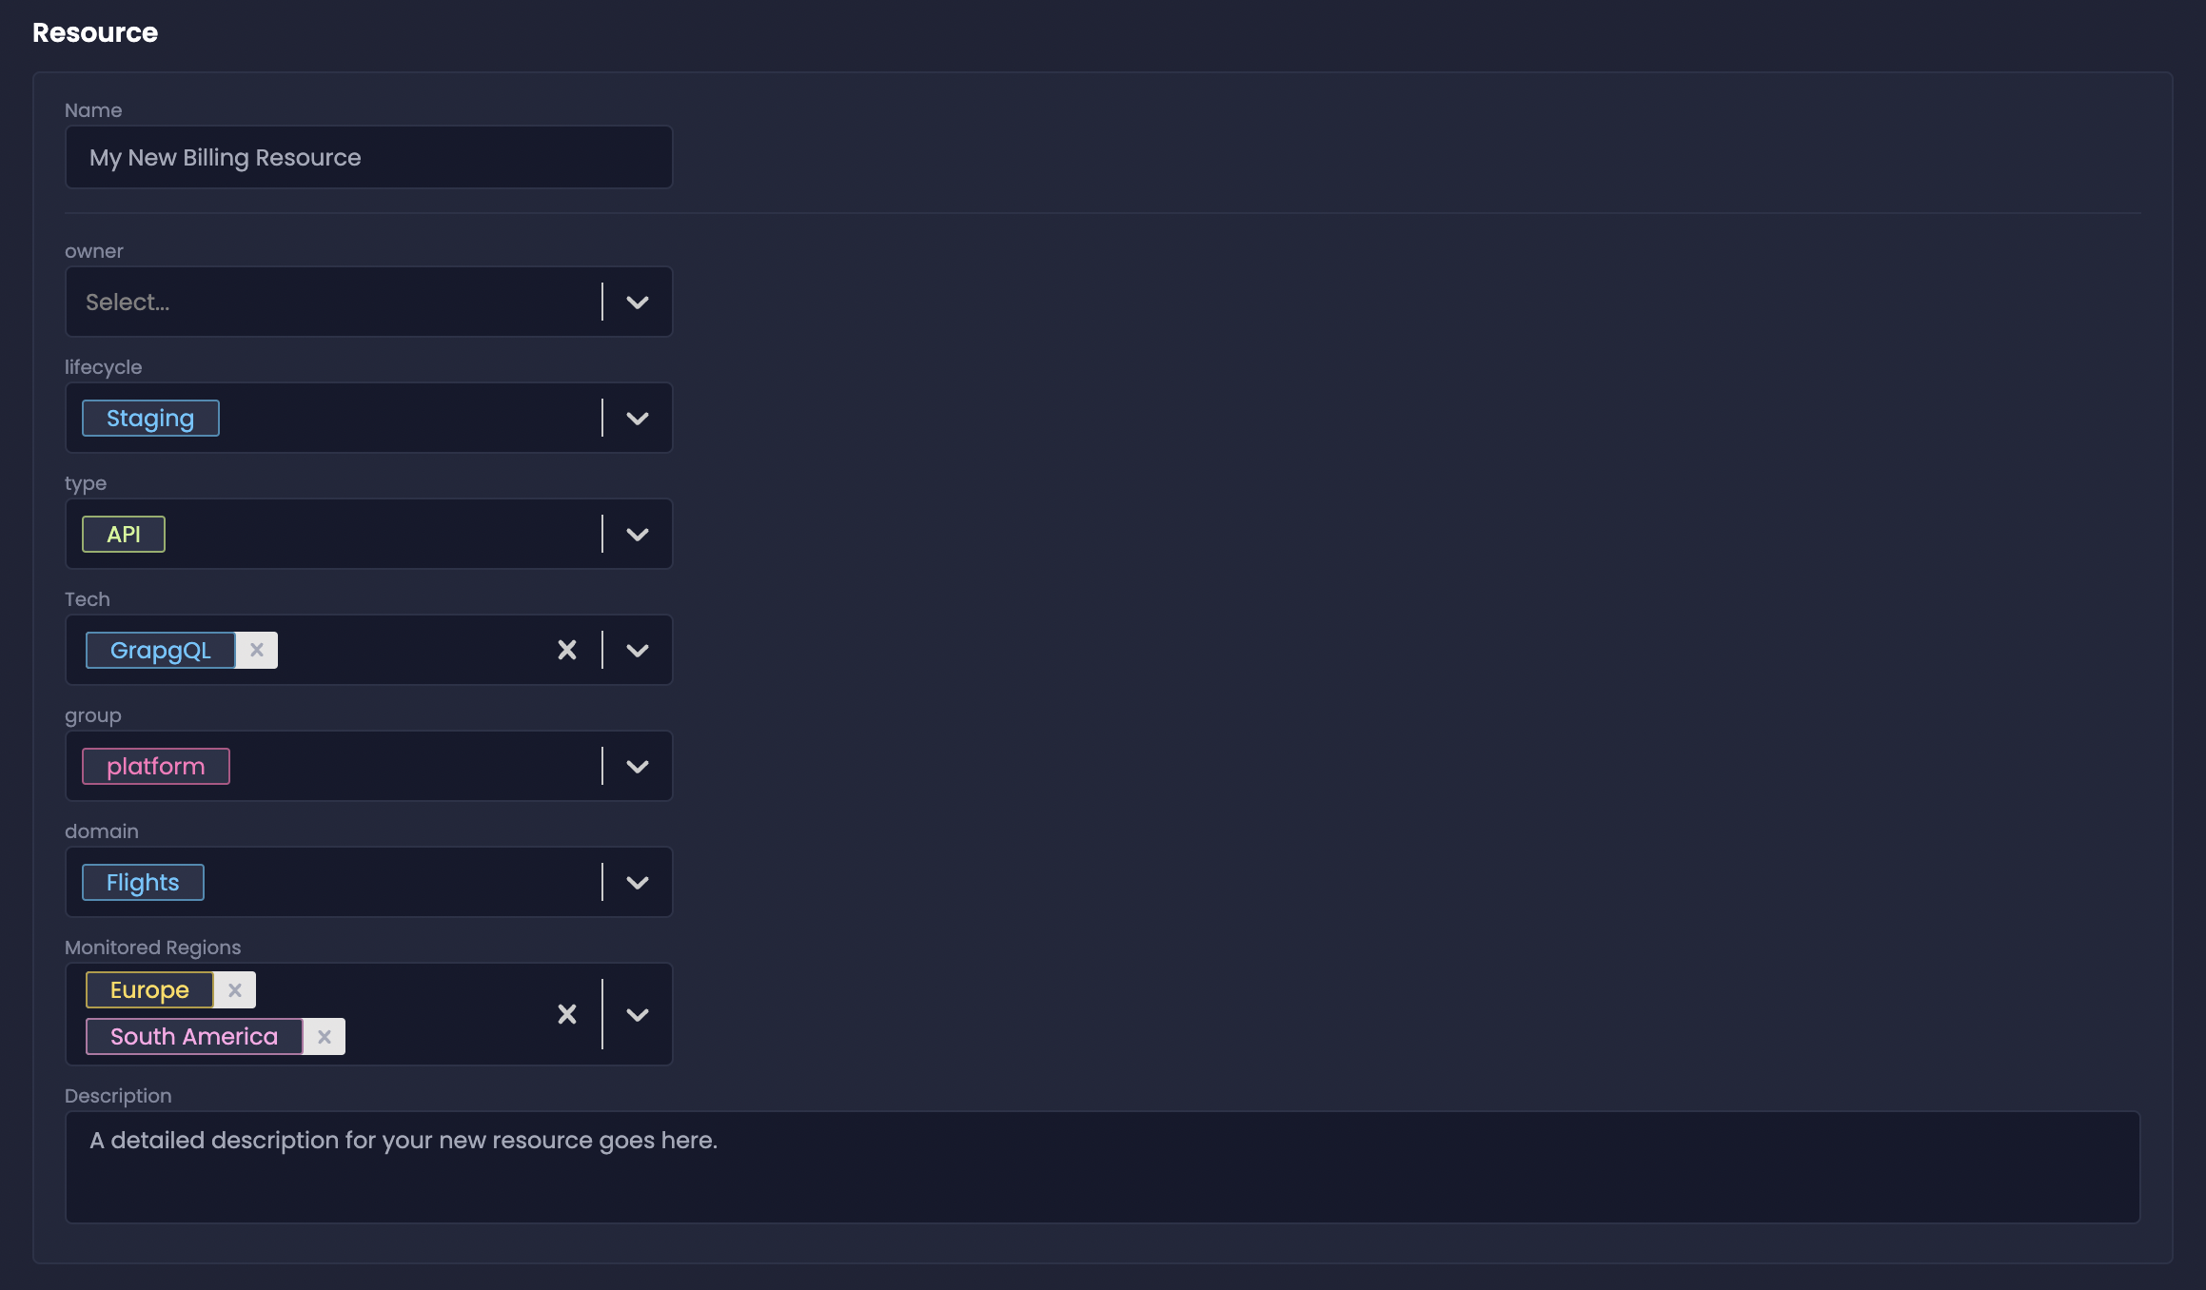Viewport: 2206px width, 1290px height.
Task: Remove the South America region tag
Action: pos(325,1036)
